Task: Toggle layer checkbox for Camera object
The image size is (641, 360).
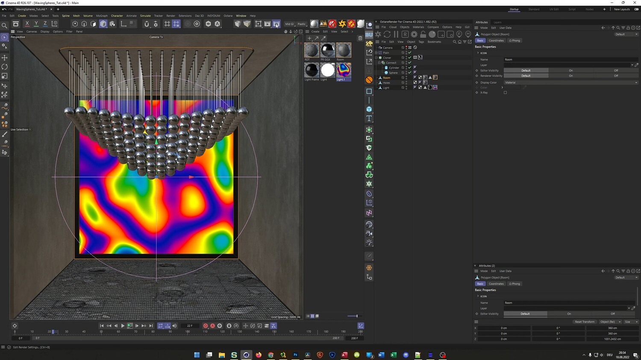Action: [403, 47]
